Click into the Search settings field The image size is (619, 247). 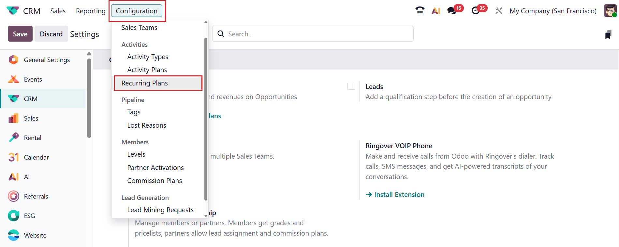point(313,34)
